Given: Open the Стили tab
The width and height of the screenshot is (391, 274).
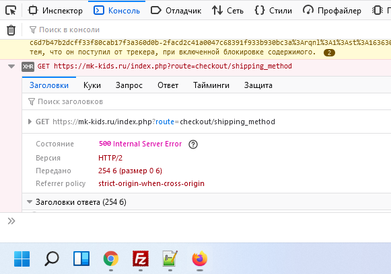Looking at the screenshot, I should click(273, 11).
